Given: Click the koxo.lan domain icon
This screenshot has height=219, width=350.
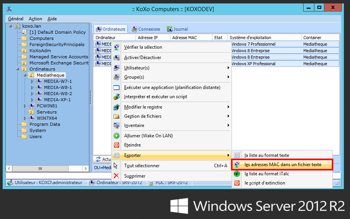Looking at the screenshot, I should (x=17, y=26).
